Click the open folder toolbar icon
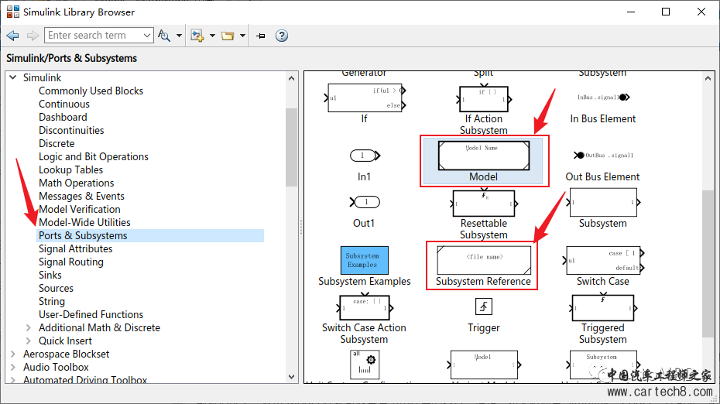The height and width of the screenshot is (404, 720). tap(228, 36)
